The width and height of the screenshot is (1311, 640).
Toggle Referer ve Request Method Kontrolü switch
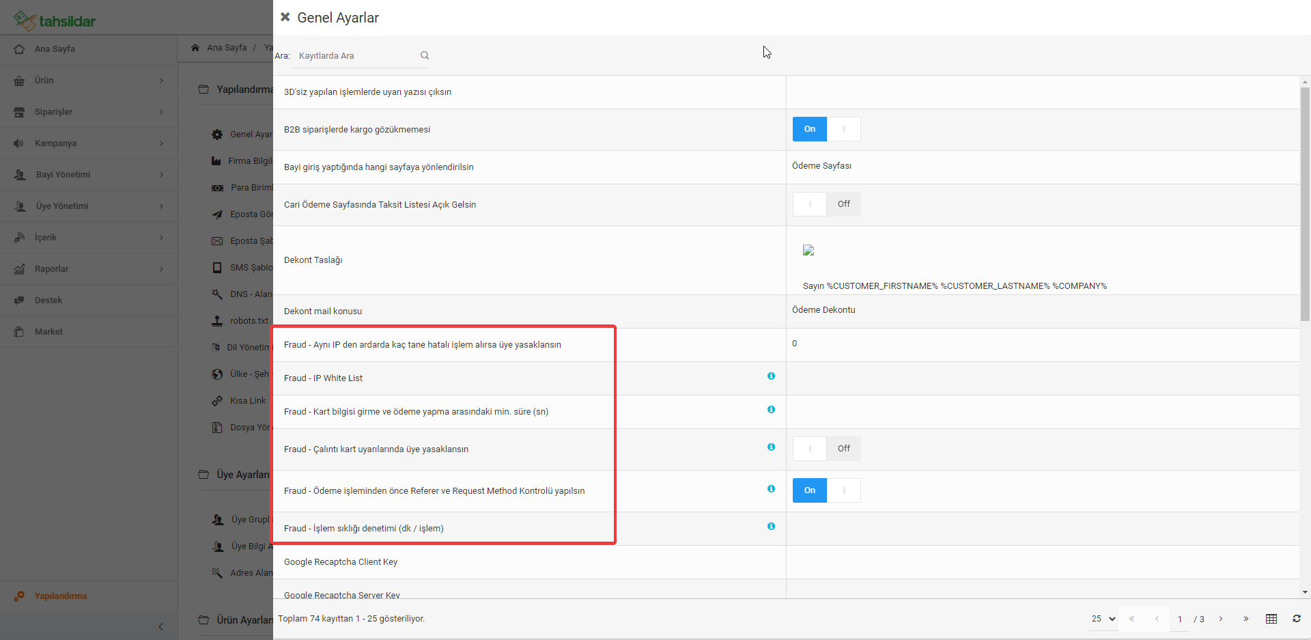pyautogui.click(x=826, y=490)
